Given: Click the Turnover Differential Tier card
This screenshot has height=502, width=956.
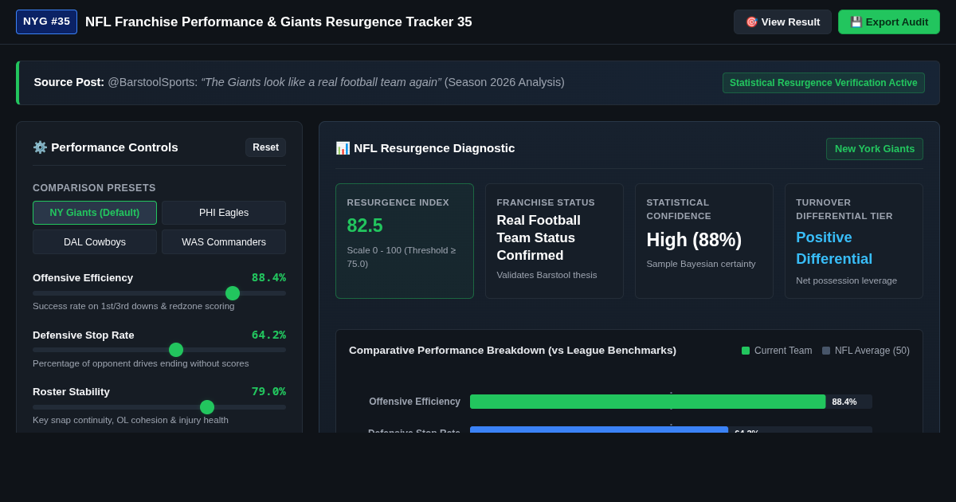Looking at the screenshot, I should click(x=854, y=241).
